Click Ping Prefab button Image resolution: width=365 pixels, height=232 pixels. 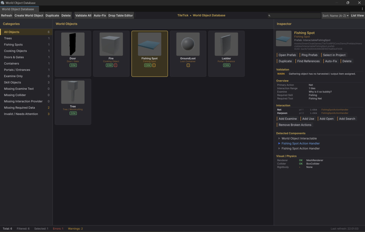point(309,55)
